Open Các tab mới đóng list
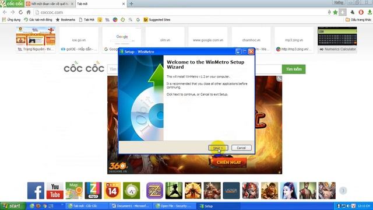373x210 pixels. pyautogui.click(x=38, y=20)
